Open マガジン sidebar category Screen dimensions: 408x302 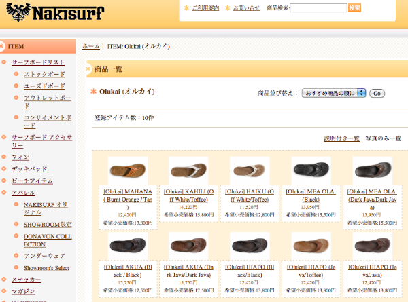click(x=23, y=291)
